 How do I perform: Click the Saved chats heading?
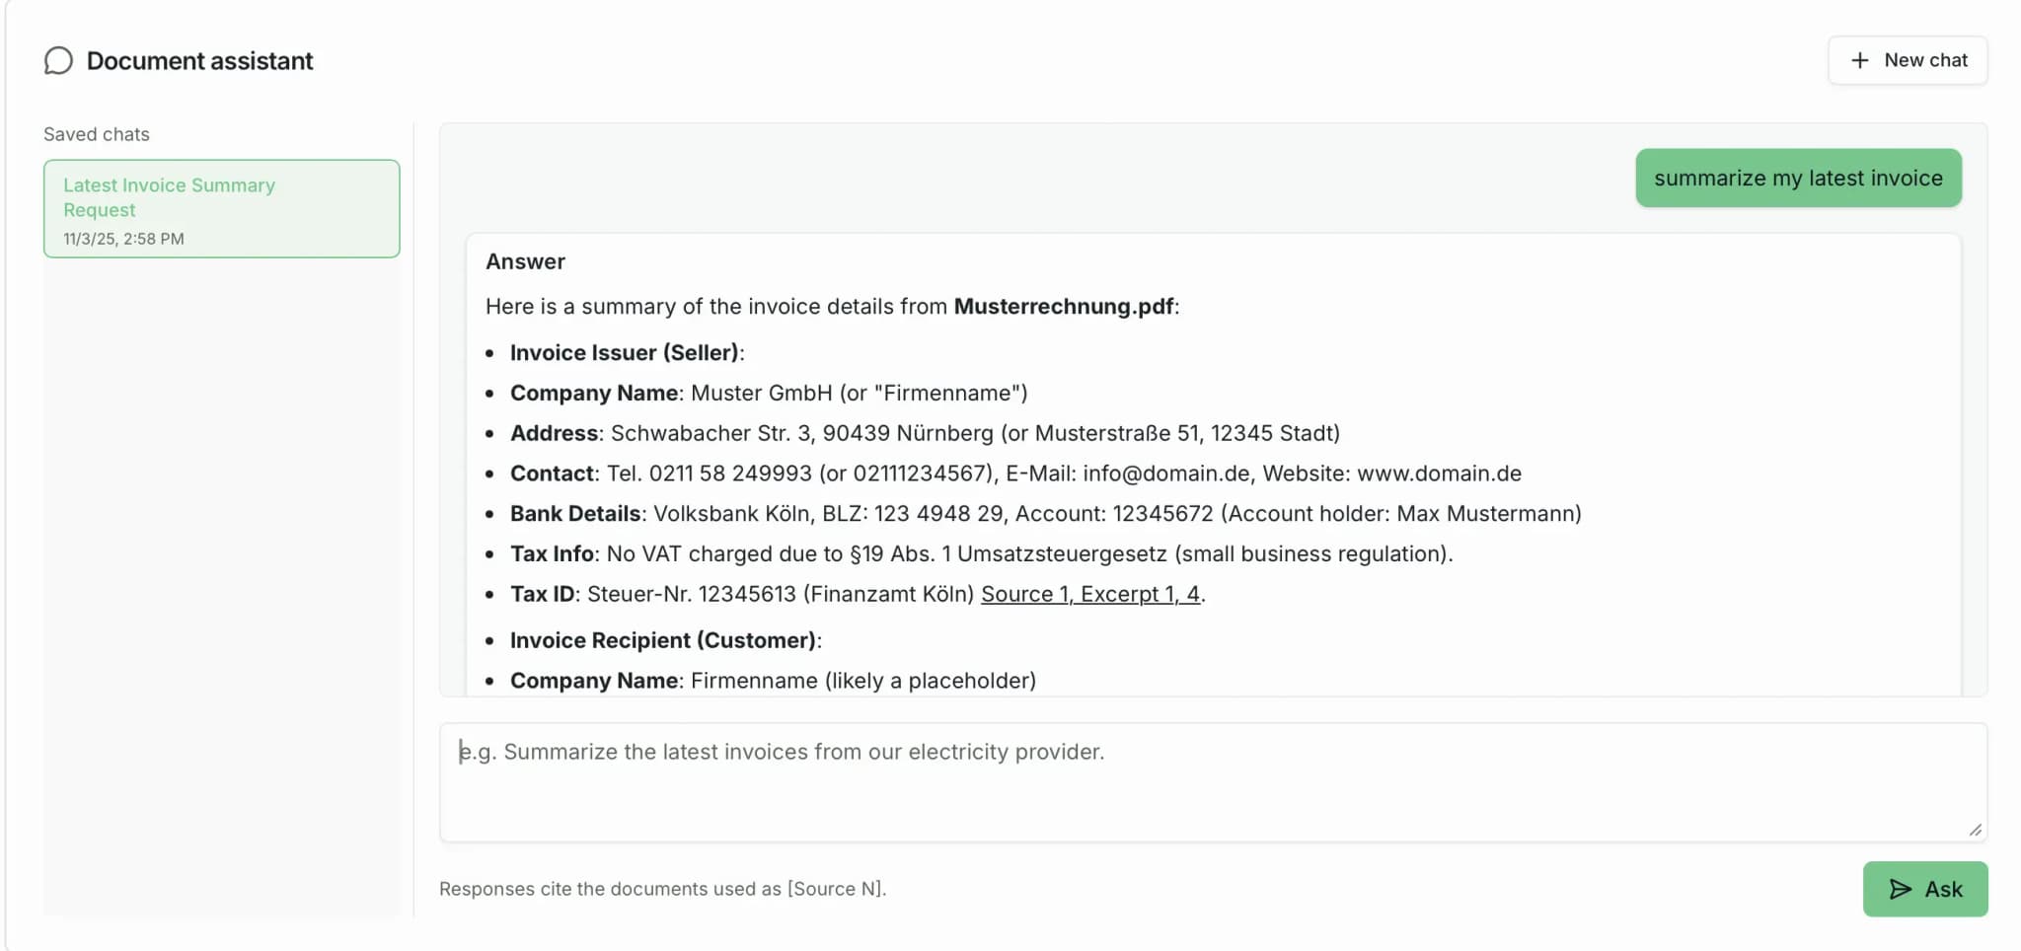tap(96, 134)
